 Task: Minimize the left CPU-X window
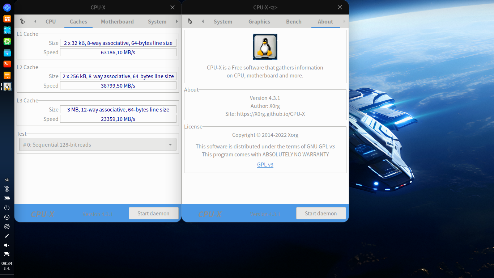(x=154, y=7)
